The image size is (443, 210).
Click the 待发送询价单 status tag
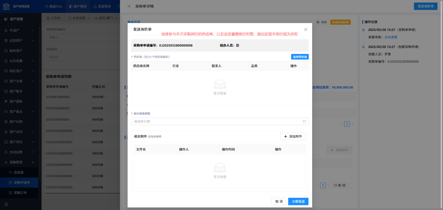(341, 22)
